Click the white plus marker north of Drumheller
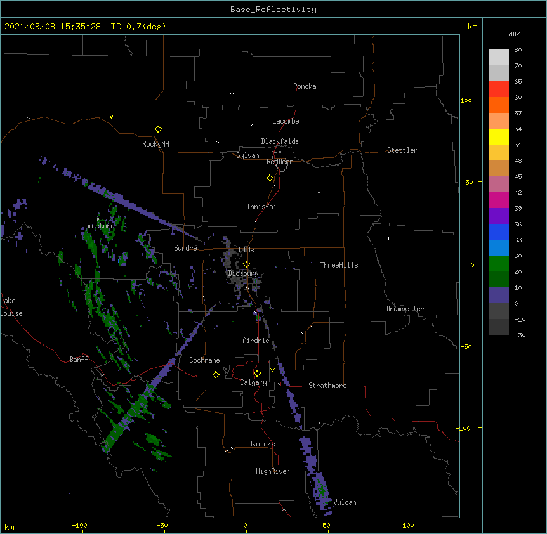This screenshot has width=547, height=534. pos(388,238)
